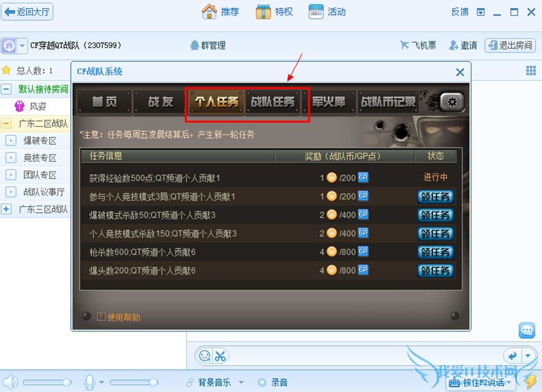Open dropdown arrow next to home icon

coord(22,45)
